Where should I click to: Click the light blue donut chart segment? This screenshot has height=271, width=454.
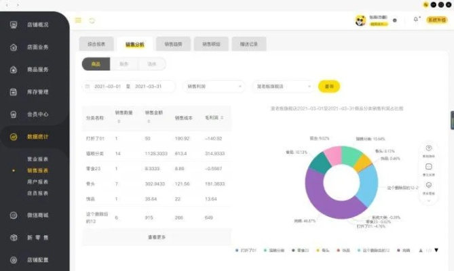[x=368, y=186]
